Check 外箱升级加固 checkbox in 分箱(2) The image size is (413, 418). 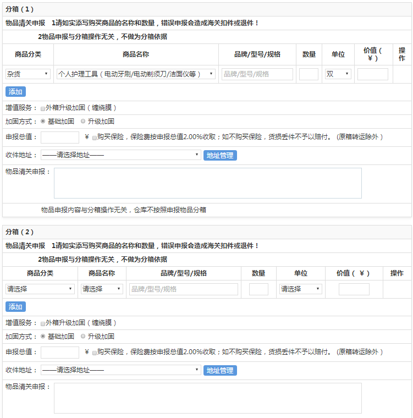(x=43, y=324)
